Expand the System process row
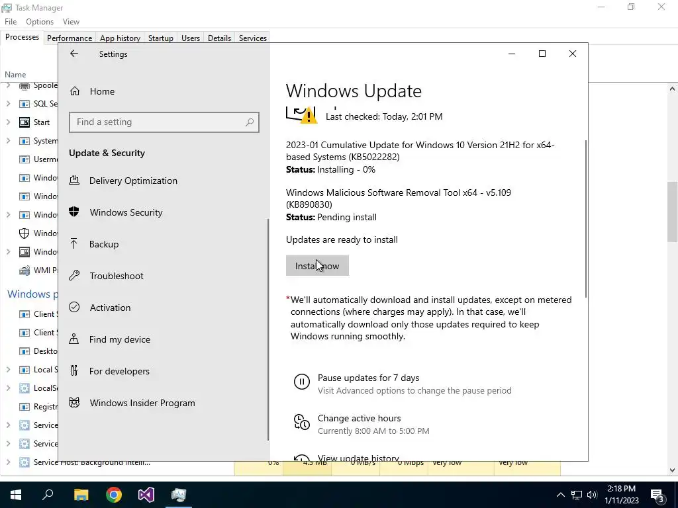 pyautogui.click(x=8, y=141)
